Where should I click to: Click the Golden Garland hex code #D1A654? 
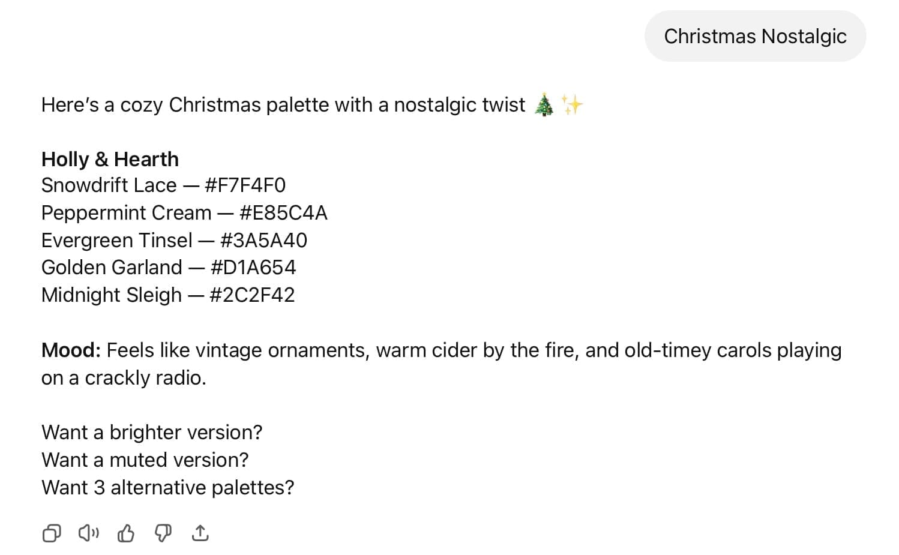pyautogui.click(x=253, y=268)
